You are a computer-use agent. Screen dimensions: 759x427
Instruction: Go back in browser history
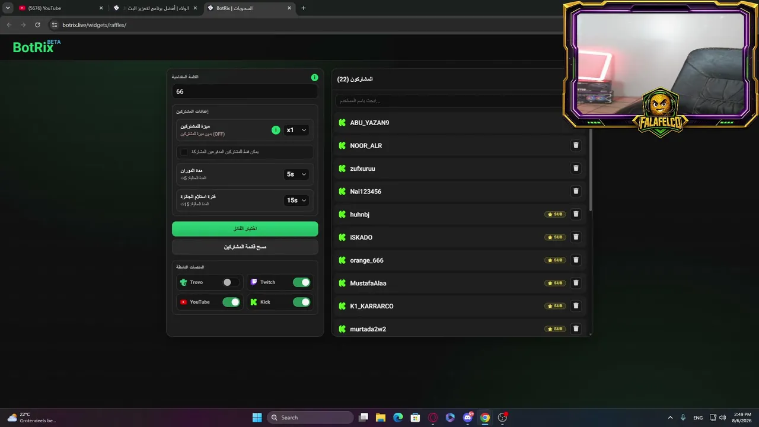(x=9, y=25)
